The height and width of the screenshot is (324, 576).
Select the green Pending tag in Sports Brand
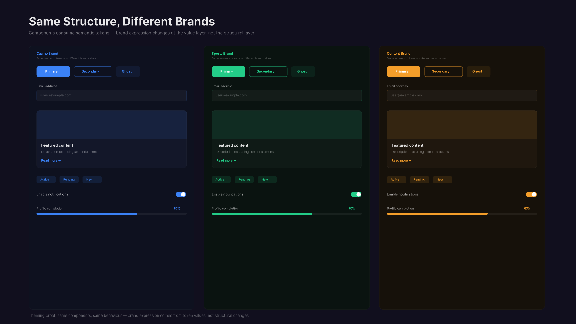244,179
